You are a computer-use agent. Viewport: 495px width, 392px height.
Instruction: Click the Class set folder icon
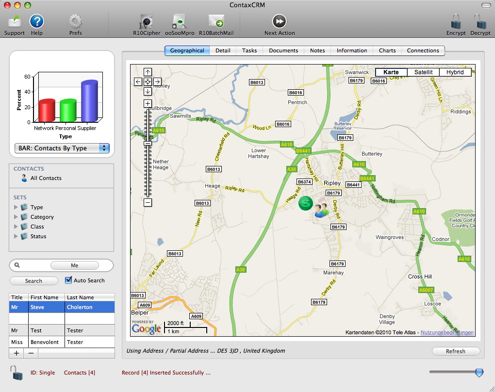(x=24, y=227)
